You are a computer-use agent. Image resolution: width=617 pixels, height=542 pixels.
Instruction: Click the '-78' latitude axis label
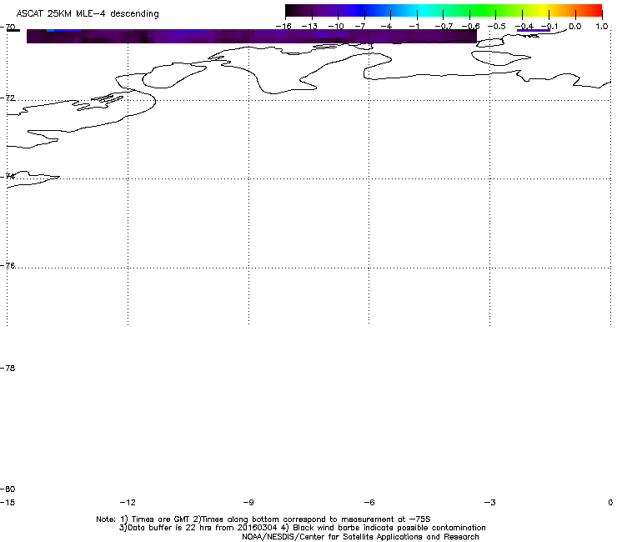point(8,368)
